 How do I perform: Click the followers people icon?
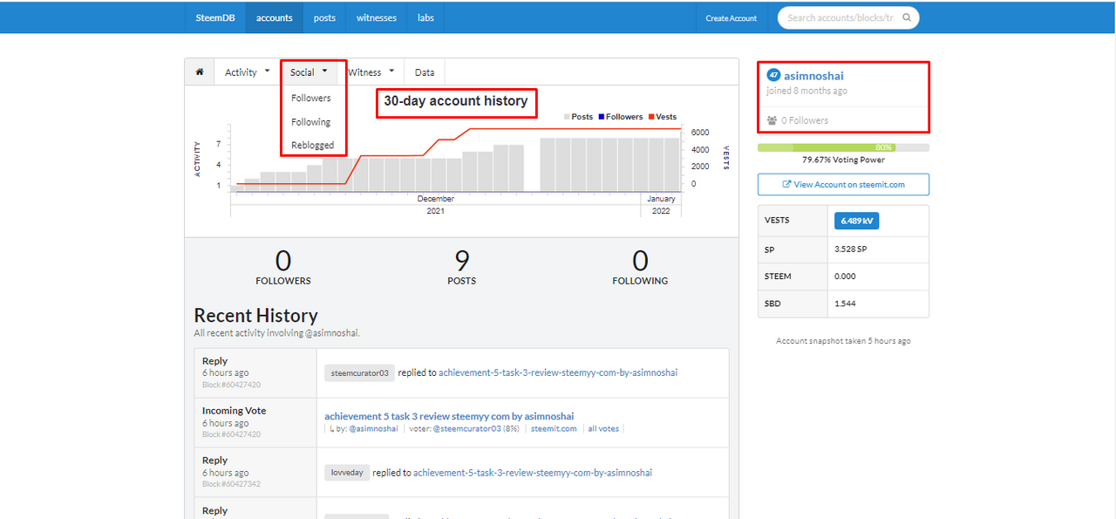coord(772,120)
